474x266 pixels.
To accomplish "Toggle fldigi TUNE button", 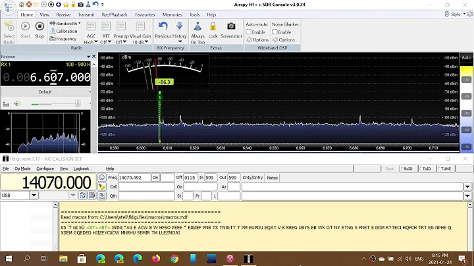I will click(x=446, y=169).
